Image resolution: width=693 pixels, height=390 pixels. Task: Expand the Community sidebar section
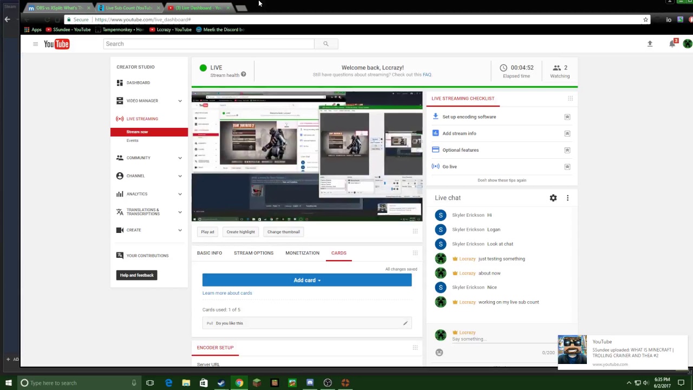click(180, 158)
